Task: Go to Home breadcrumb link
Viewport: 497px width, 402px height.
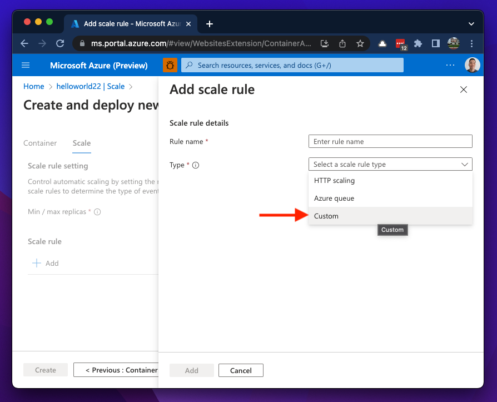Action: tap(33, 86)
